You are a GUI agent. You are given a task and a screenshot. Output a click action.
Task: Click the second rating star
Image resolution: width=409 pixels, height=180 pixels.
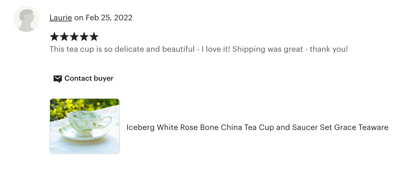64,37
